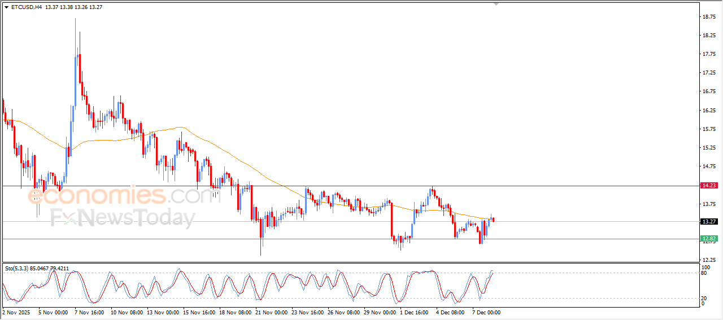Click the gray chart shift marker at top
The image size is (723, 320).
coord(496,4)
